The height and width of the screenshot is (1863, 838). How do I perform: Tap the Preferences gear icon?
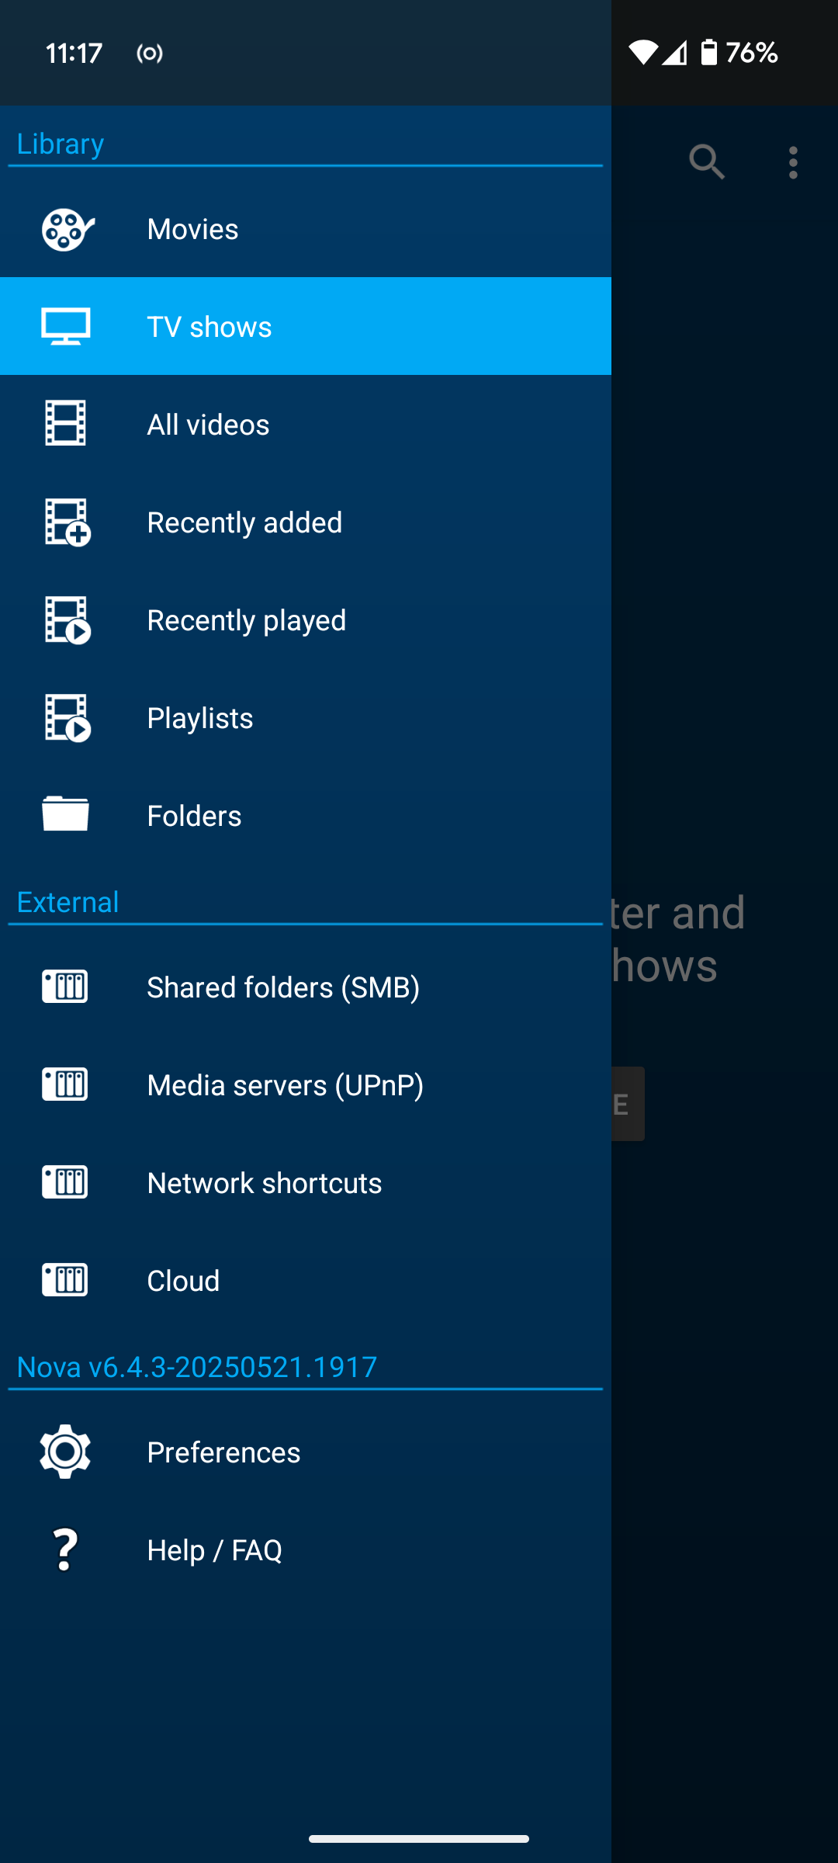click(65, 1452)
